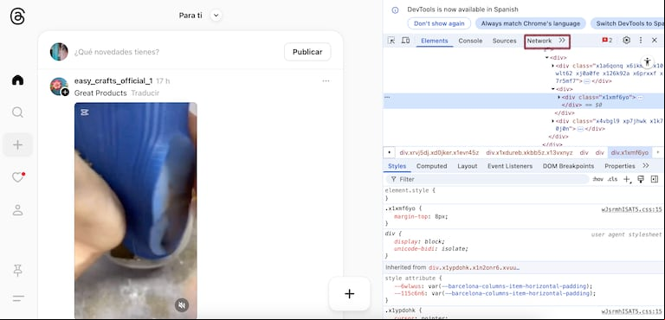Follow easy_crafts_official_1 via avatar plus badge

coord(65,92)
